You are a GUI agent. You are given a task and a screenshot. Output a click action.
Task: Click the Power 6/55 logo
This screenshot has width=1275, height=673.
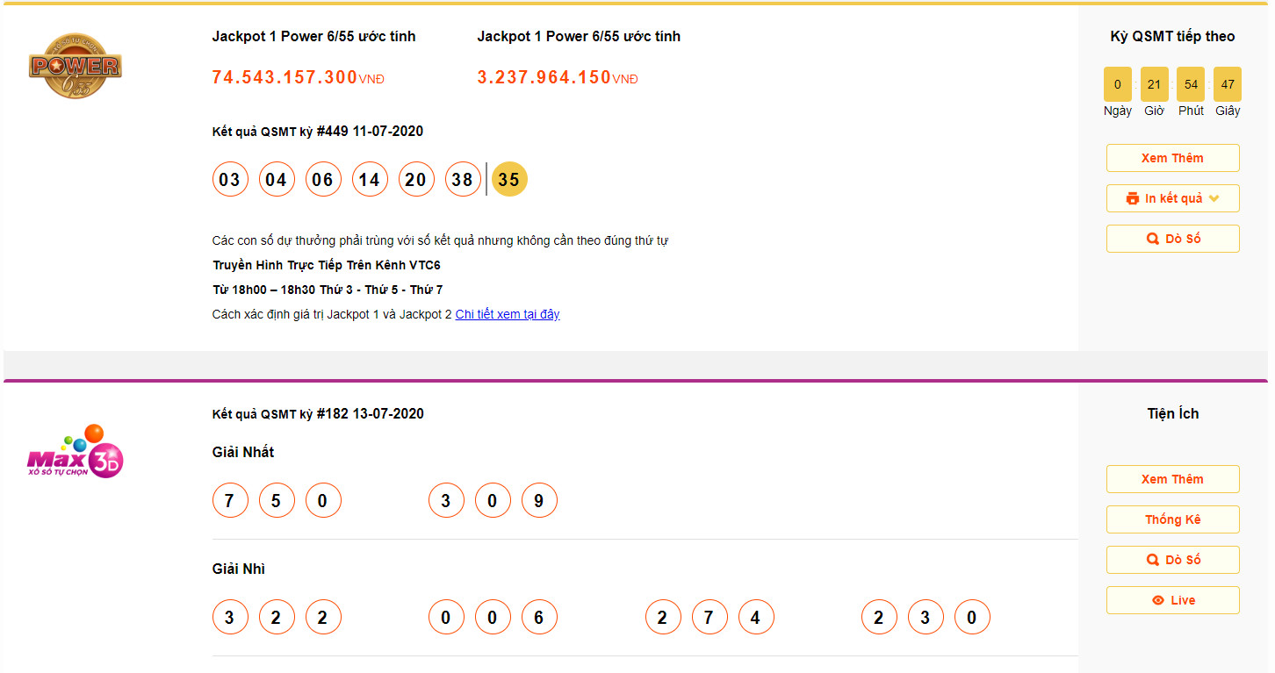pos(75,66)
